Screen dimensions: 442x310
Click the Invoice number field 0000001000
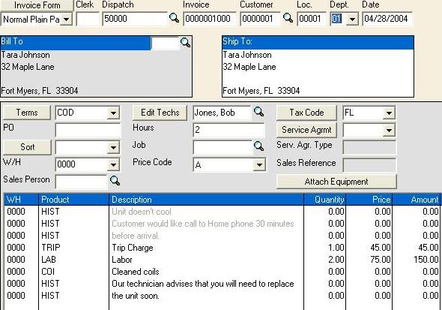point(210,19)
